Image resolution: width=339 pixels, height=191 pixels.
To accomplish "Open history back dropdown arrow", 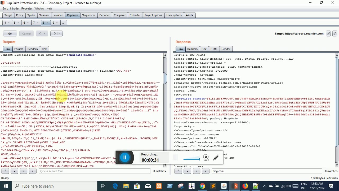I will tap(44, 33).
